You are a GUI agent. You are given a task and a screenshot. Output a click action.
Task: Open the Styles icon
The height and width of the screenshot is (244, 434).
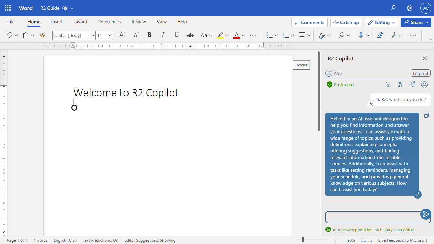322,35
